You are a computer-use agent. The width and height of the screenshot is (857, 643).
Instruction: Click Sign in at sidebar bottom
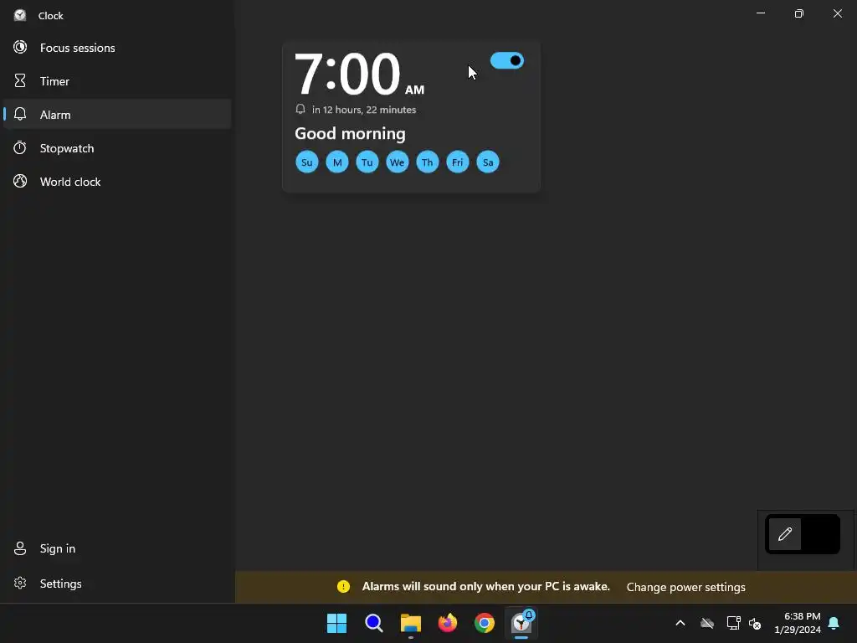[117, 548]
